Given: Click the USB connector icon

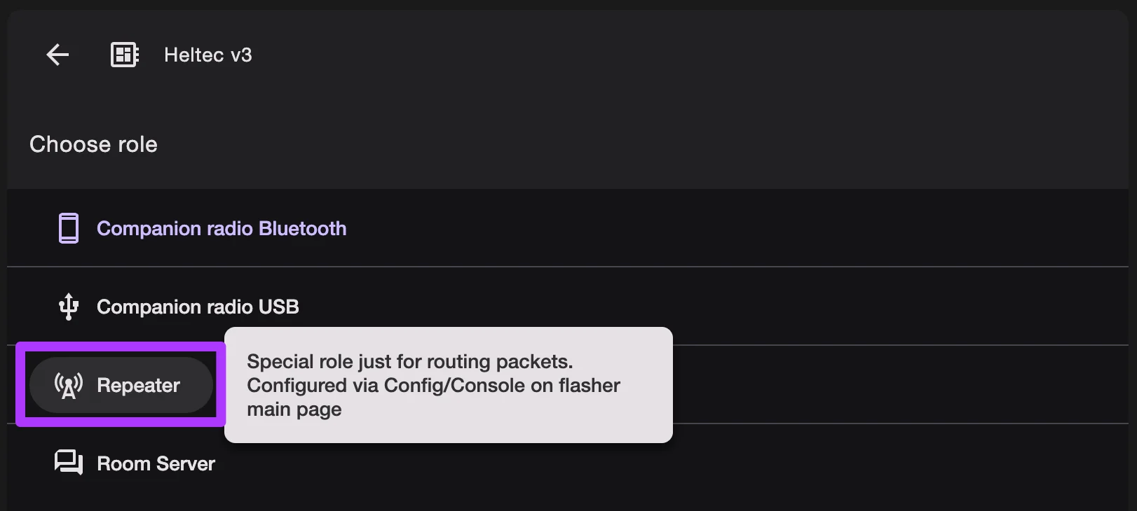Looking at the screenshot, I should tap(68, 307).
